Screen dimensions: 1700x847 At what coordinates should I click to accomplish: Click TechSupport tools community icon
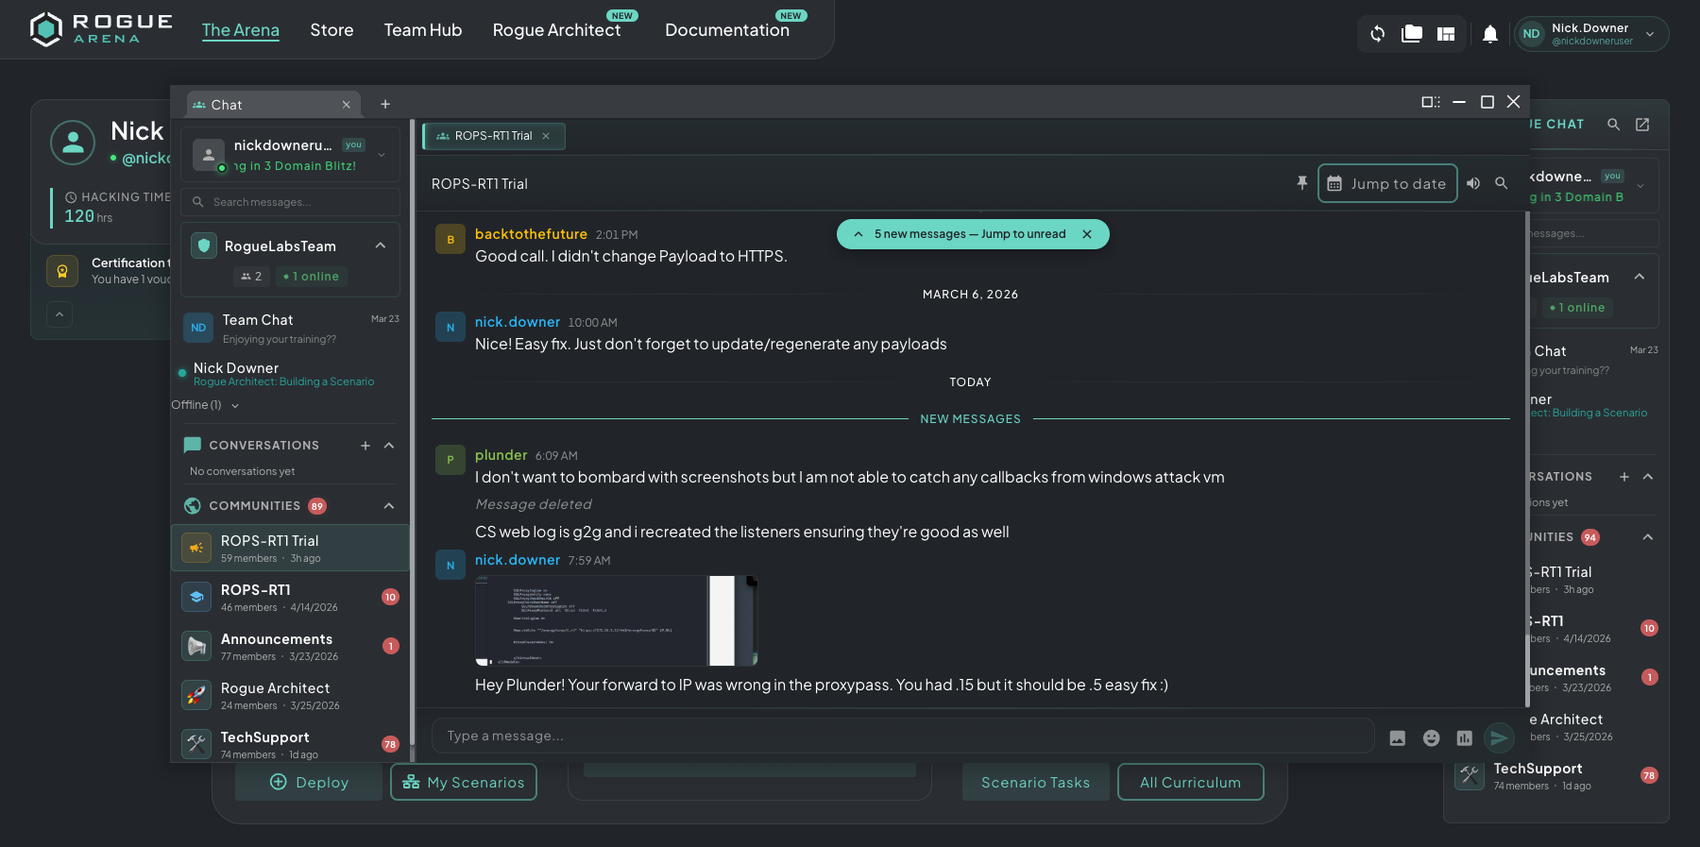(x=196, y=744)
